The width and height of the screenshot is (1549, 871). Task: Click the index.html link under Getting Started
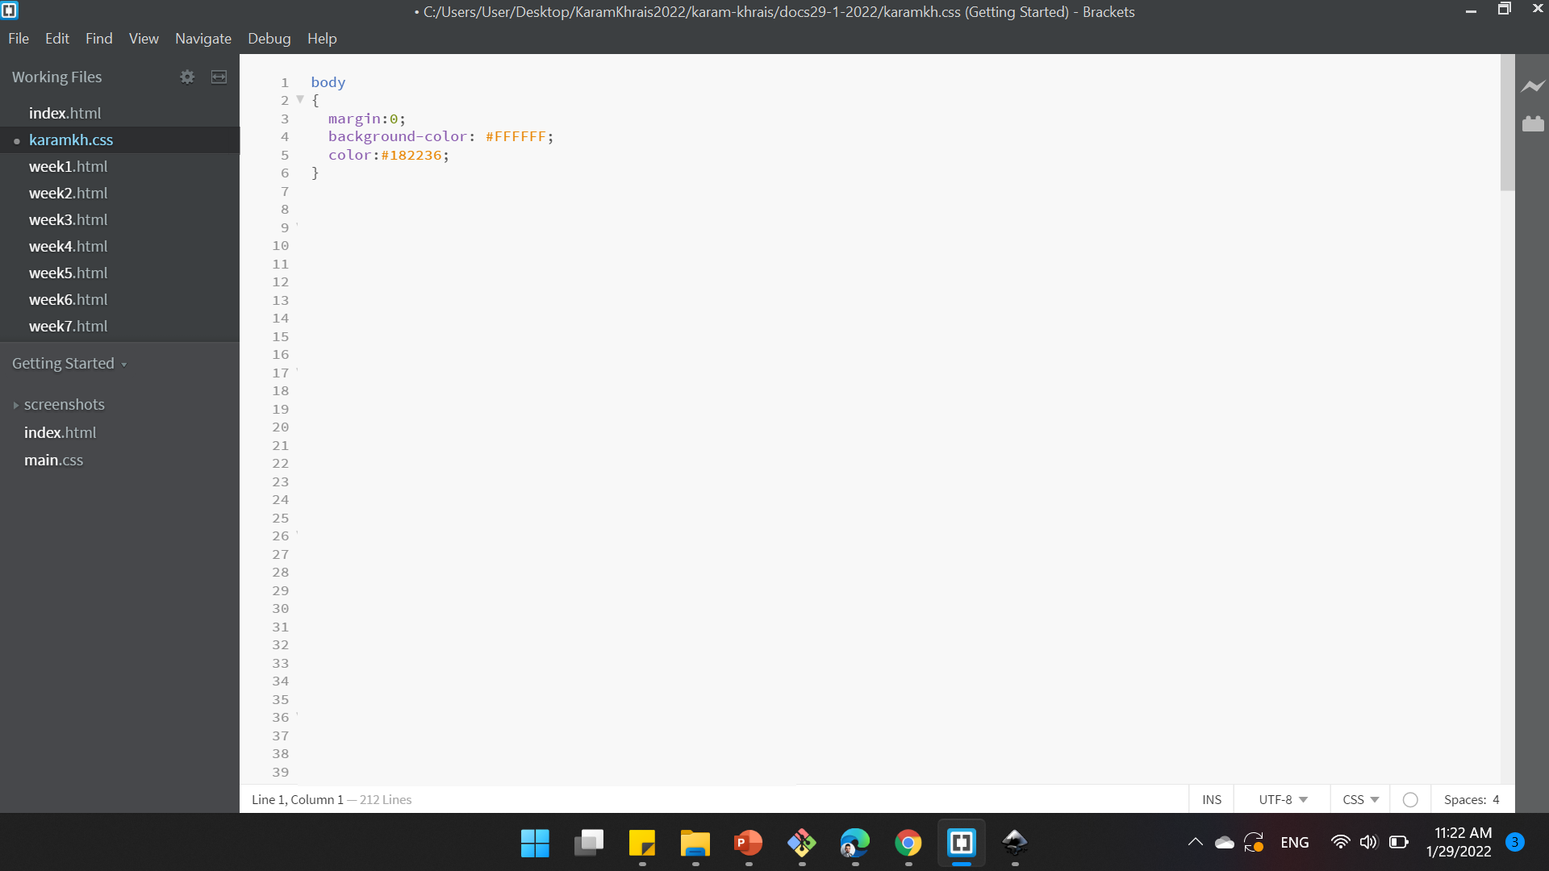pos(61,431)
